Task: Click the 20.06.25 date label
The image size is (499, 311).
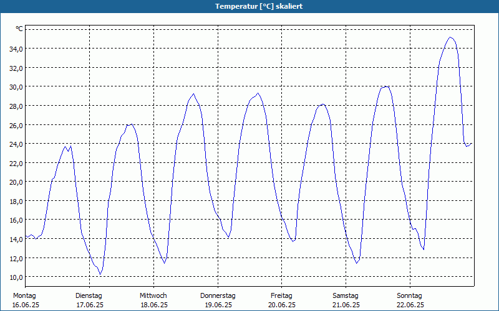Action: click(282, 305)
